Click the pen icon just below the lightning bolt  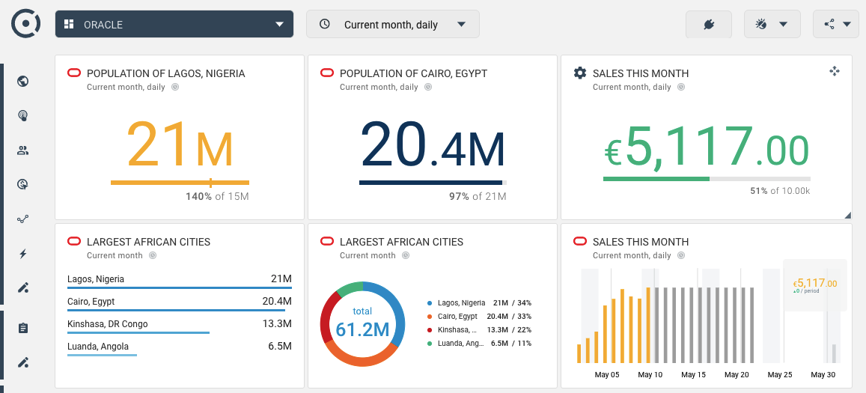[22, 288]
